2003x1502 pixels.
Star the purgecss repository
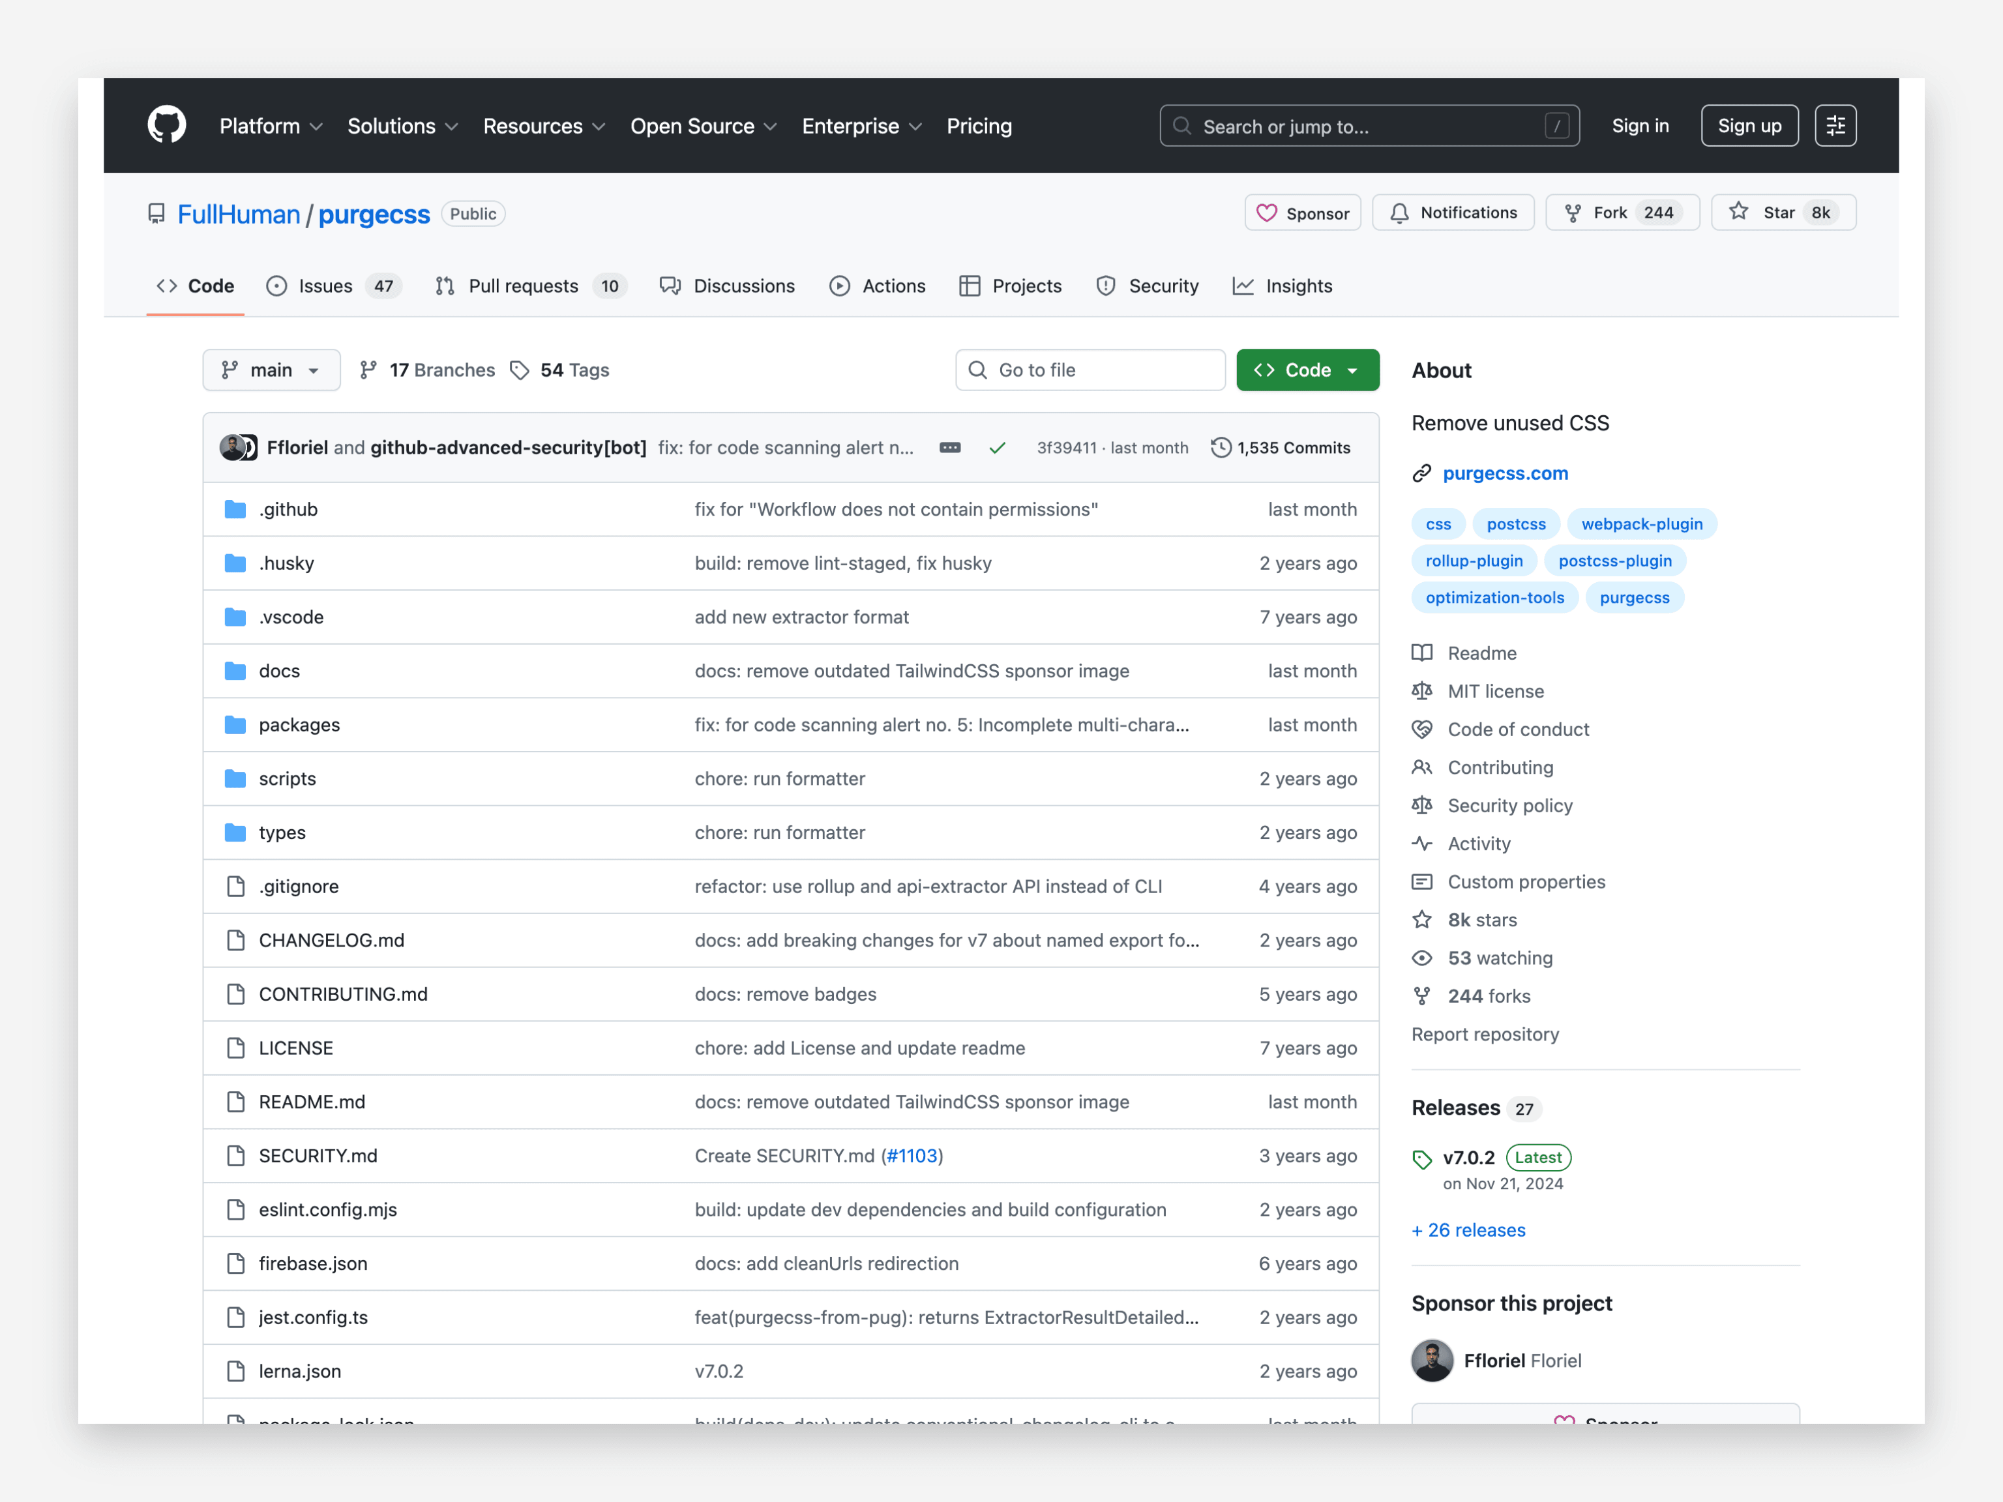click(x=1782, y=213)
